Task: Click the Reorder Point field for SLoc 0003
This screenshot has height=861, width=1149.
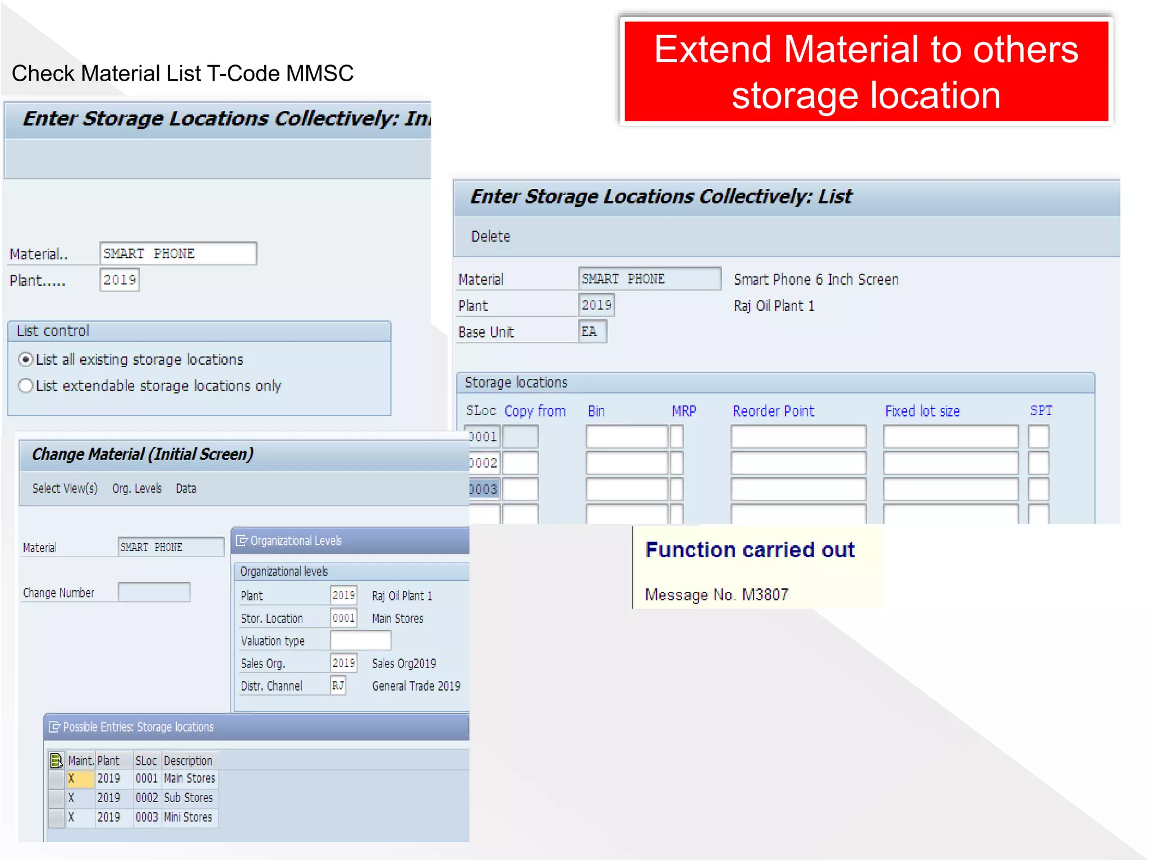Action: pyautogui.click(x=798, y=489)
